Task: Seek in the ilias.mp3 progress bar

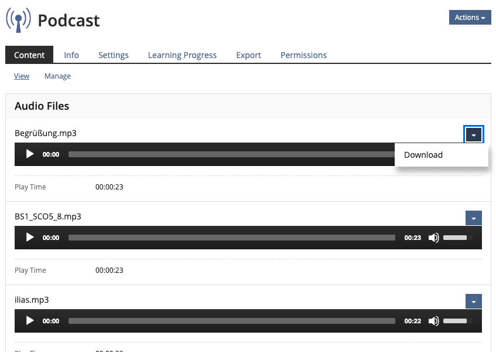Action: click(x=231, y=321)
